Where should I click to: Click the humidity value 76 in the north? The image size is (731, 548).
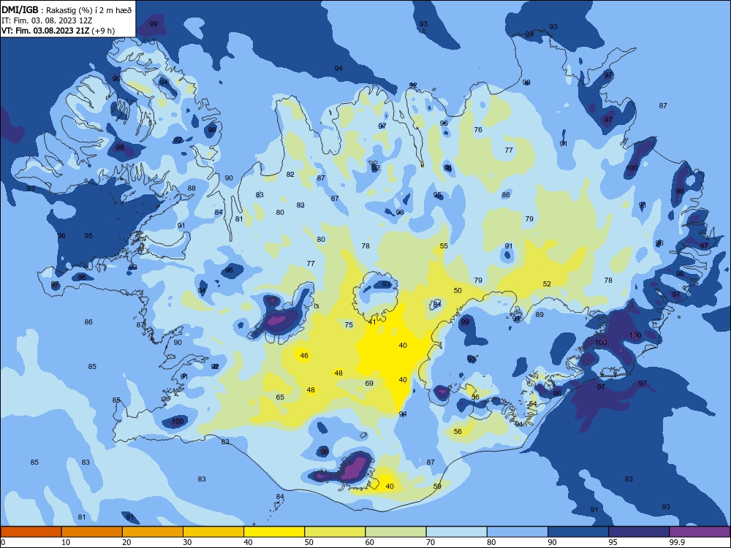click(478, 129)
